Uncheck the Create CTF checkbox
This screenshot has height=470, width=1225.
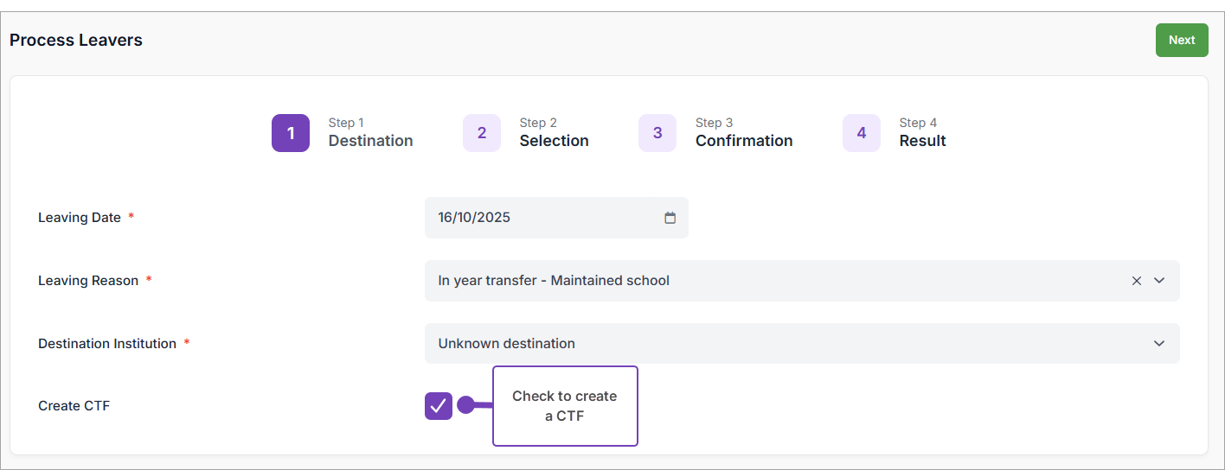pos(439,405)
